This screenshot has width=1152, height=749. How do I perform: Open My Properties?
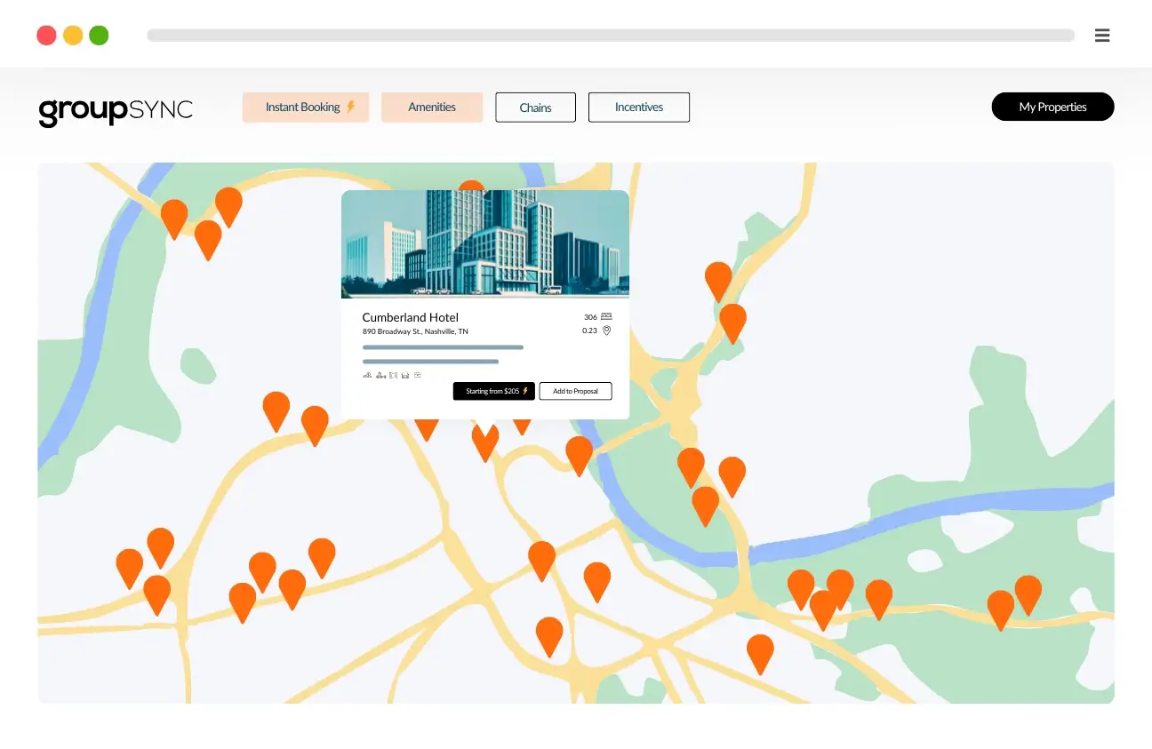1052,107
